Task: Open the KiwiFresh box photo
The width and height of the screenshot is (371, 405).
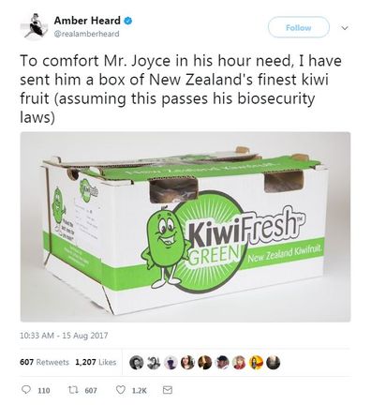Action: pyautogui.click(x=185, y=227)
